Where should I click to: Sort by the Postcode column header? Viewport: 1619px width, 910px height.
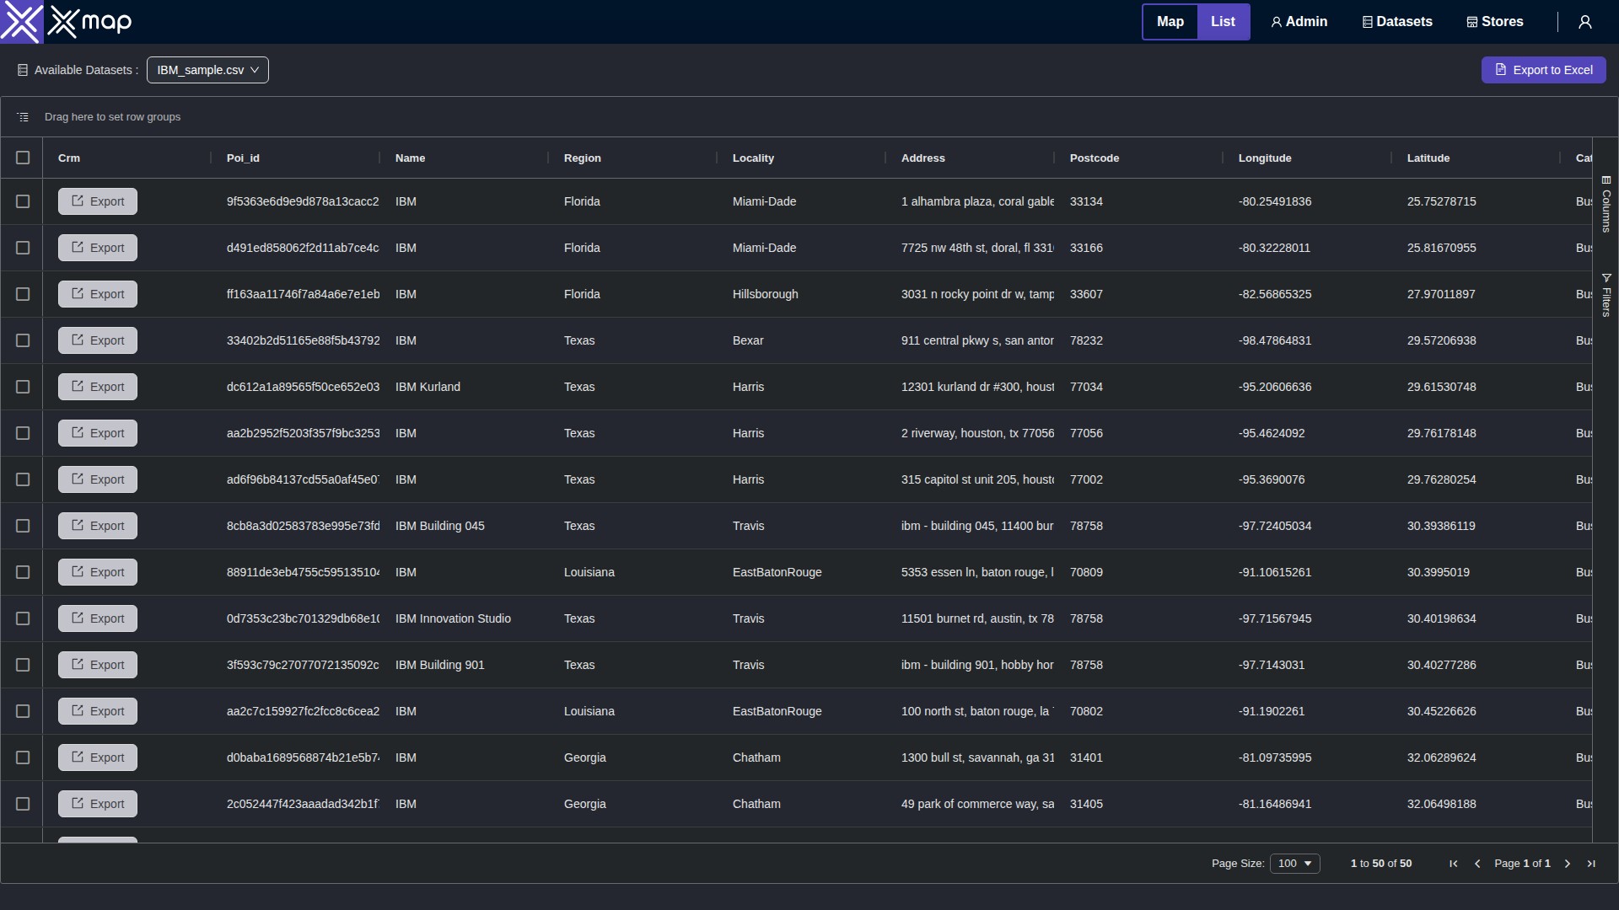point(1095,158)
